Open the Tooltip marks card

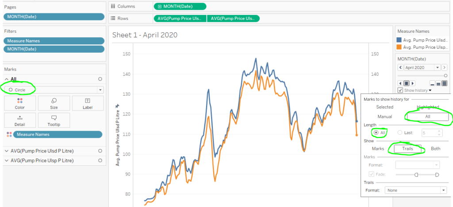pyautogui.click(x=54, y=121)
